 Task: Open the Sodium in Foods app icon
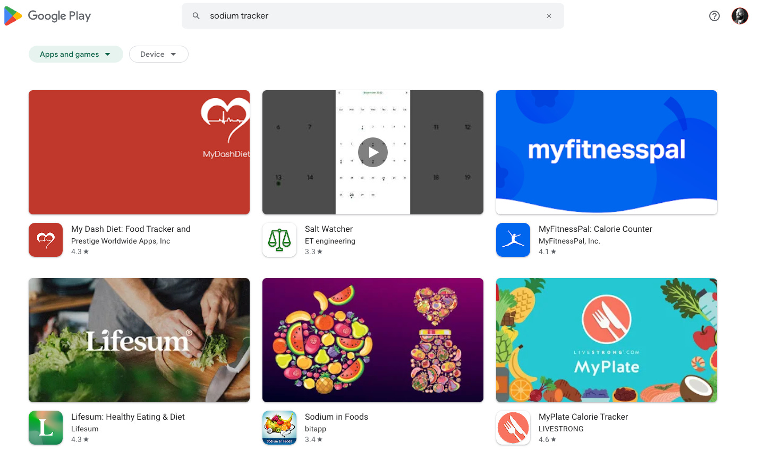(279, 428)
